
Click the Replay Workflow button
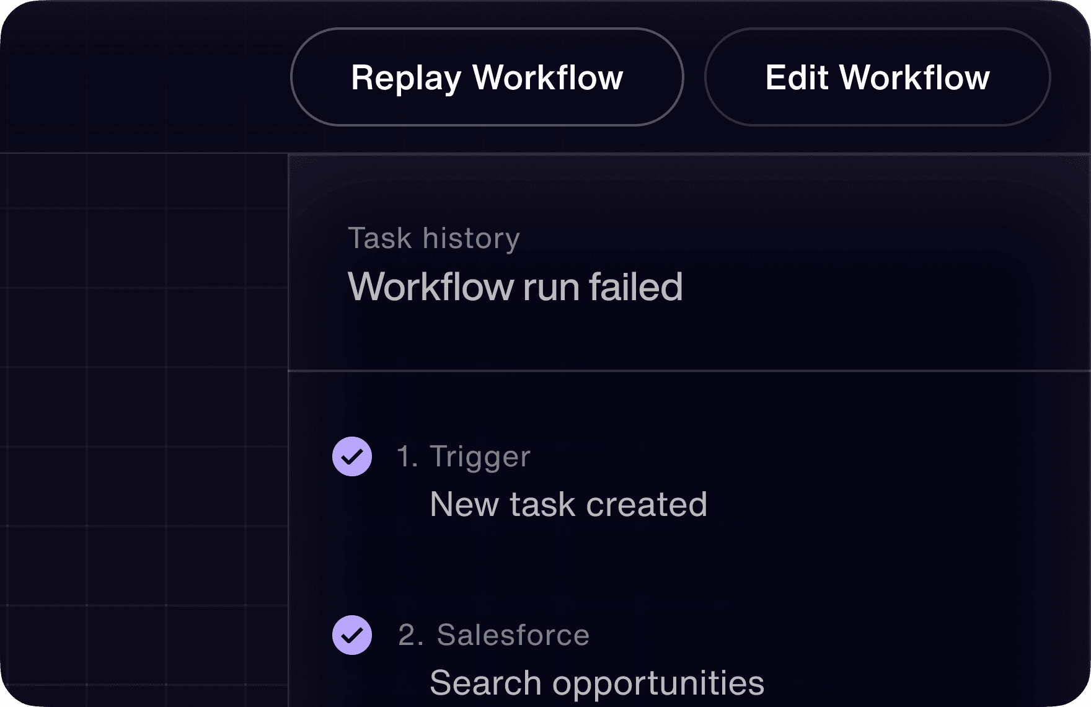click(x=487, y=78)
